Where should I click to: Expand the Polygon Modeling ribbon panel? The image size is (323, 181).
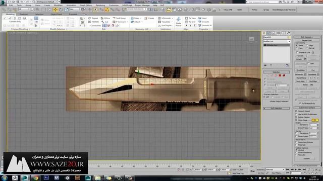click(x=20, y=29)
